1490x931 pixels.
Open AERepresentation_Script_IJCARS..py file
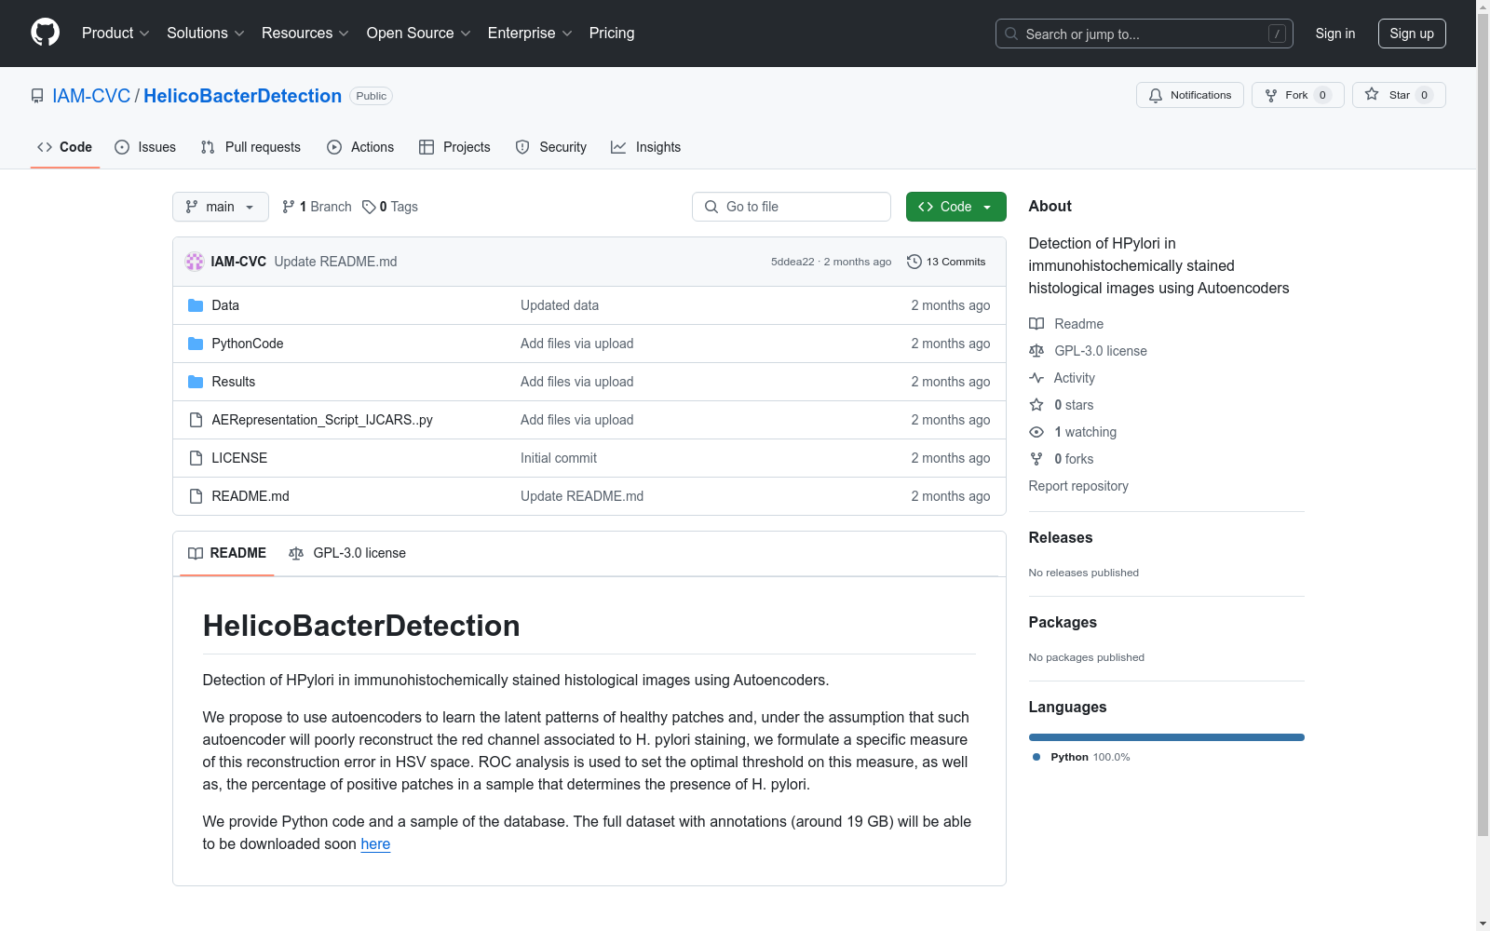pos(322,420)
